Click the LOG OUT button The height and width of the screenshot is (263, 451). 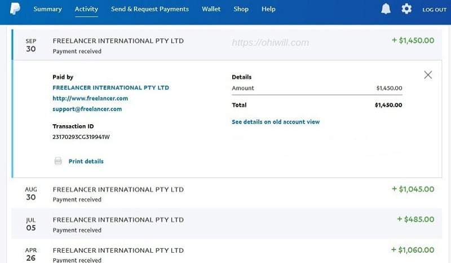434,10
